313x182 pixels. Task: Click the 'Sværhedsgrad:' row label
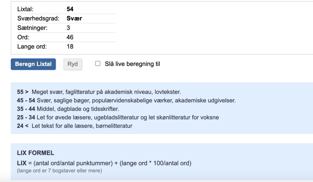pyautogui.click(x=38, y=18)
